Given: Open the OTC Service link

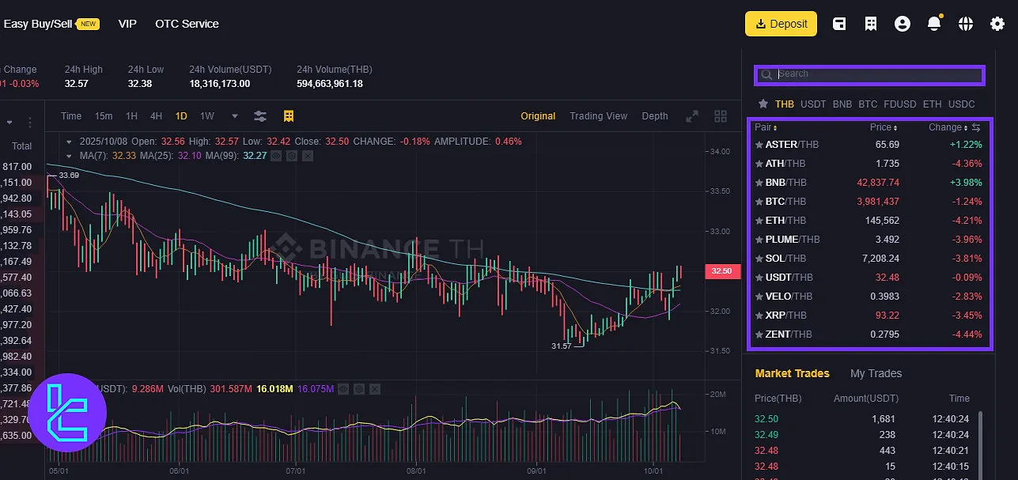Looking at the screenshot, I should click(x=187, y=24).
